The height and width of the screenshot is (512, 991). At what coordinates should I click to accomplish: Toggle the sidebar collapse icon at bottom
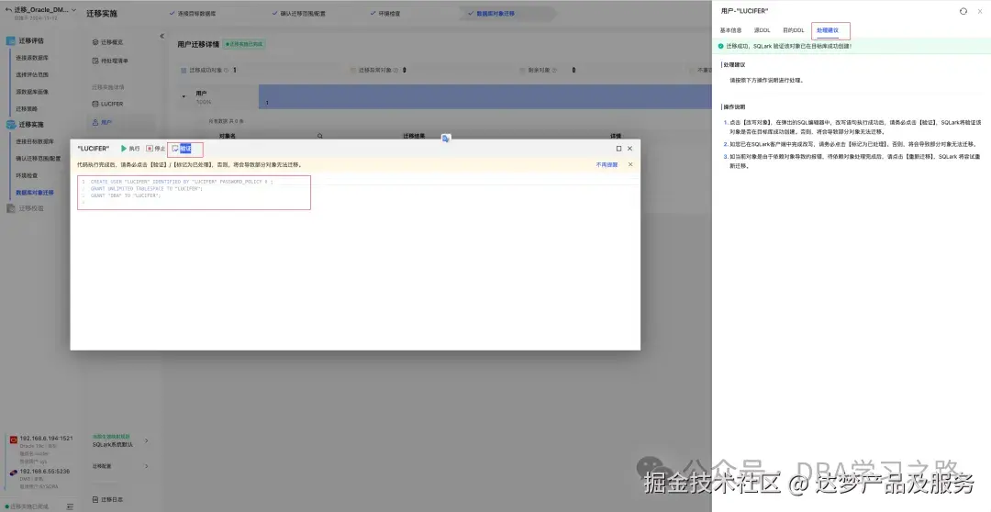[70, 506]
